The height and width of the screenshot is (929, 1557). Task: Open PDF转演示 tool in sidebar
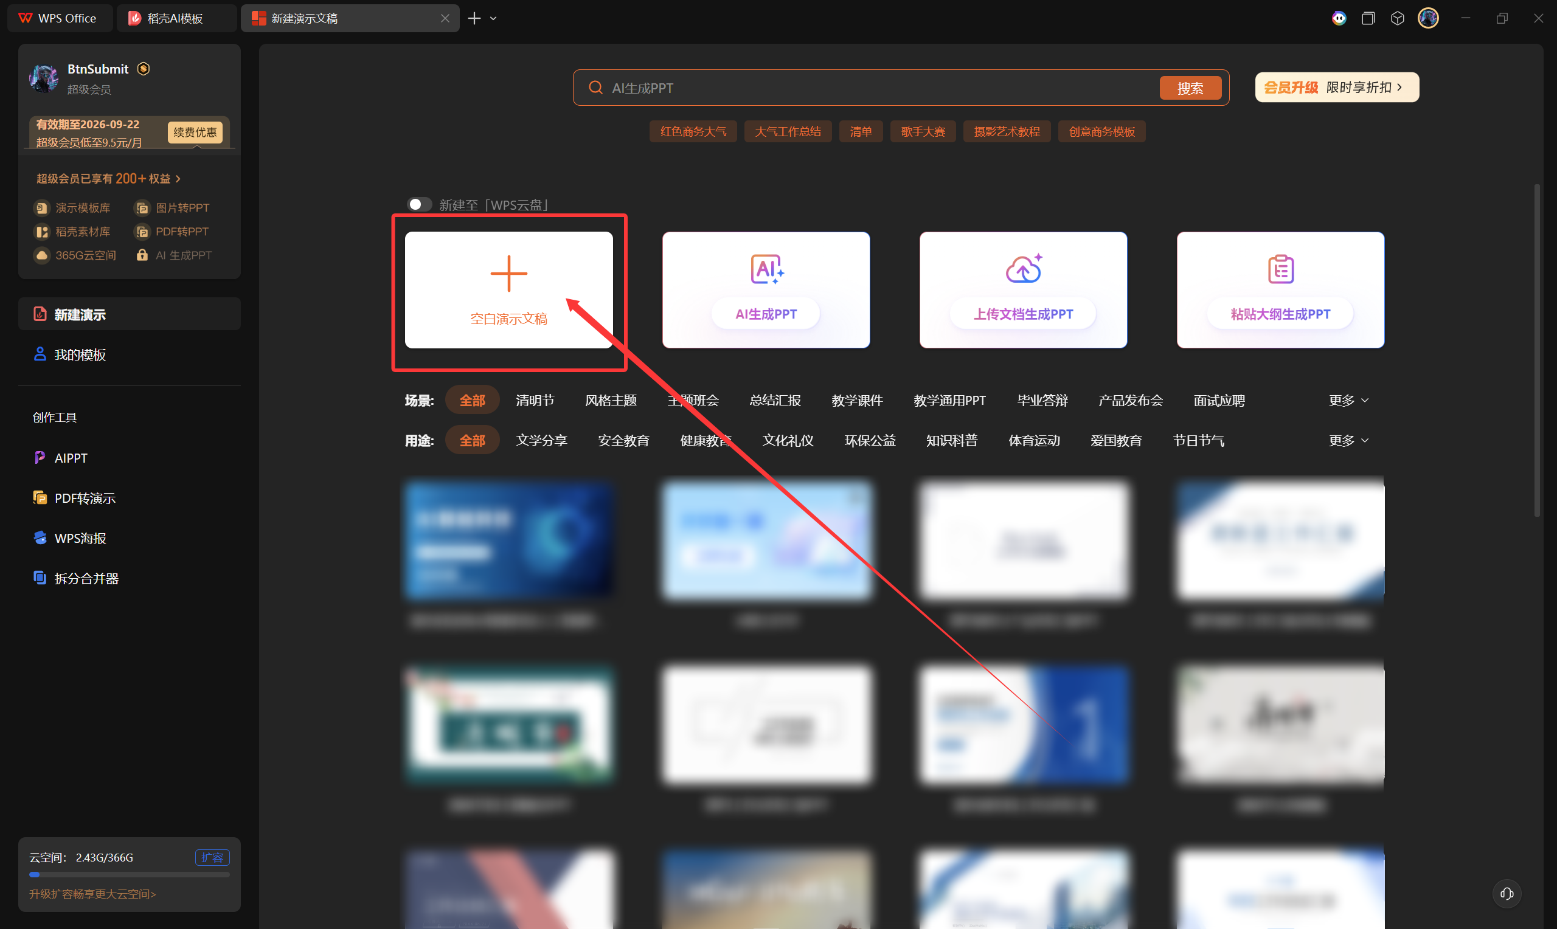[85, 499]
